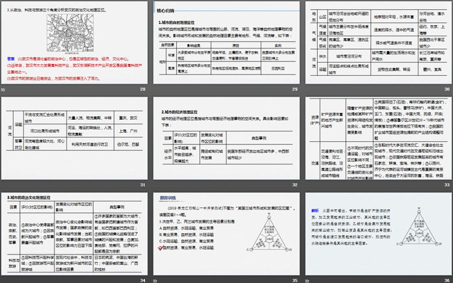Click the checked answer D on slide 35
453x283 pixels.
click(162, 247)
